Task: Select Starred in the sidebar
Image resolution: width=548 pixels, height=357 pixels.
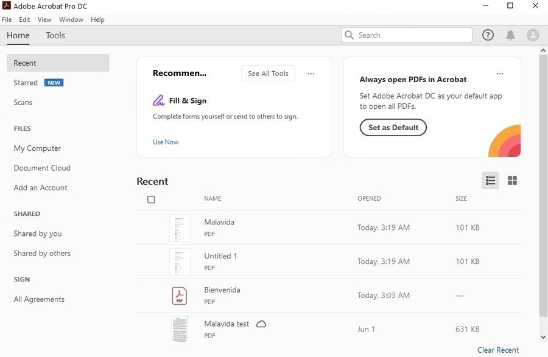Action: [26, 83]
